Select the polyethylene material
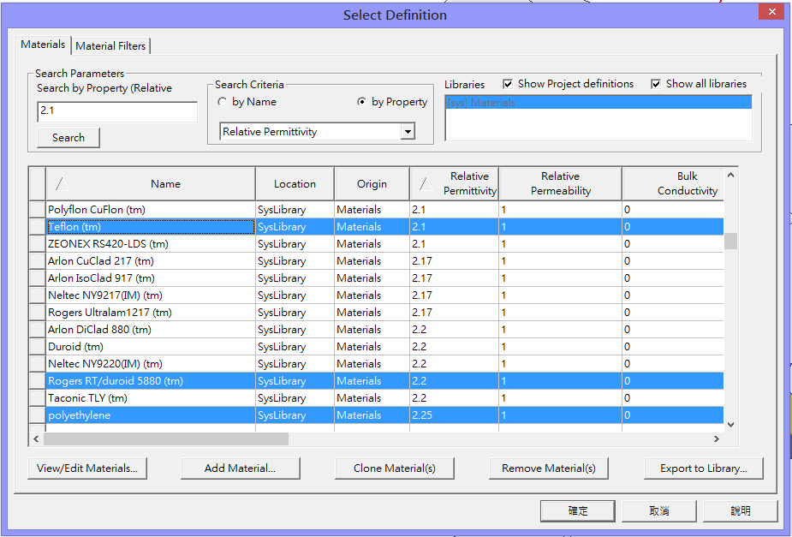The width and height of the screenshot is (792, 537). (151, 415)
